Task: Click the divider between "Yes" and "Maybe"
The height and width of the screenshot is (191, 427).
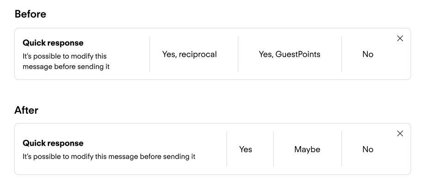Action: point(273,149)
